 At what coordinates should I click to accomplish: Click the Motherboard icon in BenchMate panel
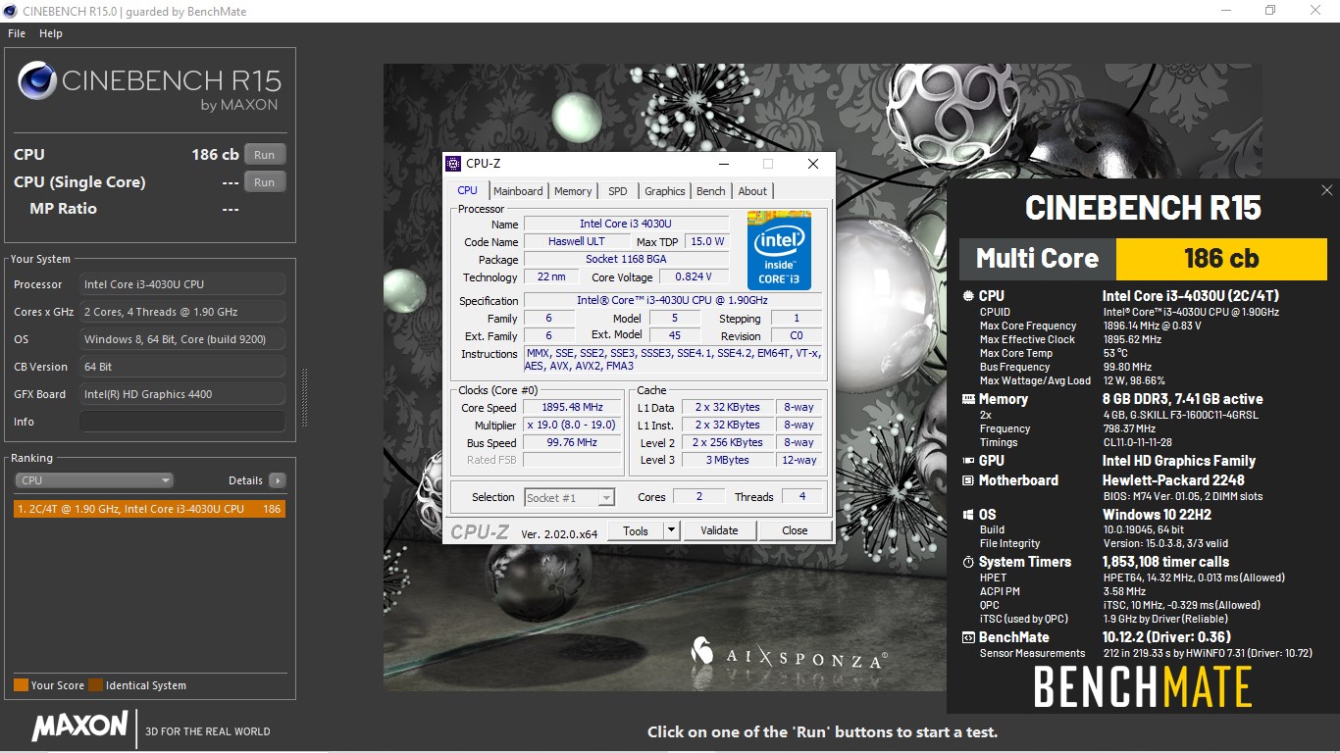[968, 480]
